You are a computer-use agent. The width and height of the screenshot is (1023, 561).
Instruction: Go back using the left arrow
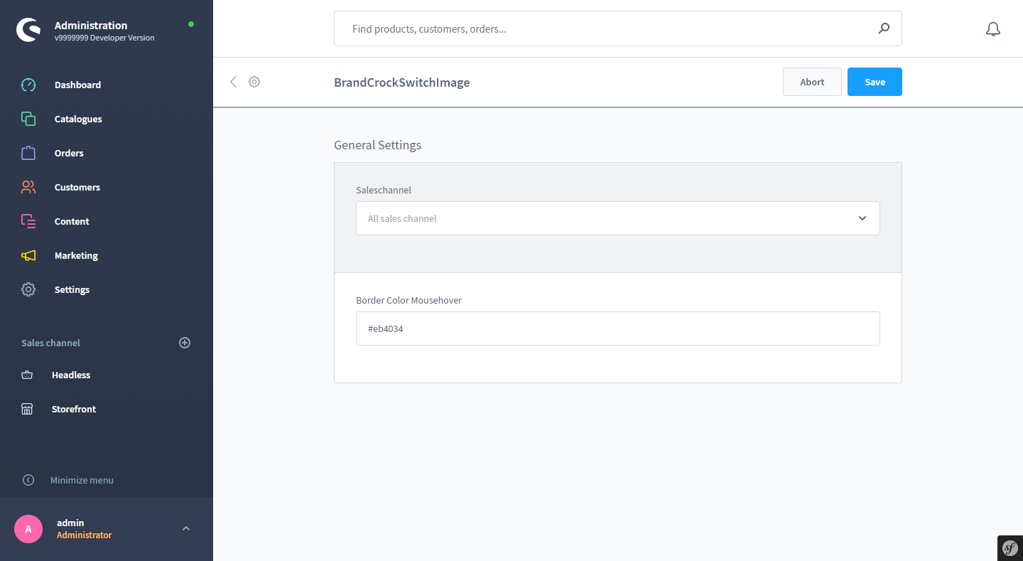coord(233,82)
